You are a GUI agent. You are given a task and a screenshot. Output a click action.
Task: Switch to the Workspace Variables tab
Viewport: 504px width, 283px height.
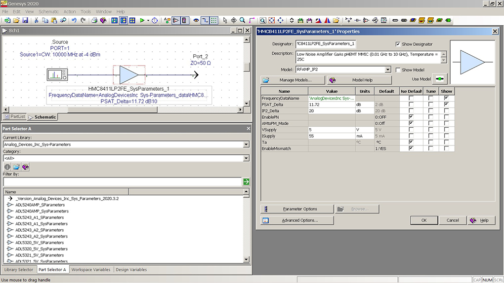click(x=91, y=270)
